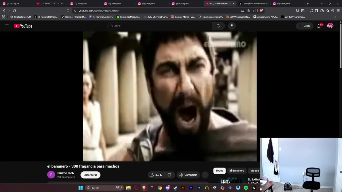Image resolution: width=342 pixels, height=192 pixels.
Task: Open Adobe Premiere Pro from taskbar
Action: click(x=191, y=188)
